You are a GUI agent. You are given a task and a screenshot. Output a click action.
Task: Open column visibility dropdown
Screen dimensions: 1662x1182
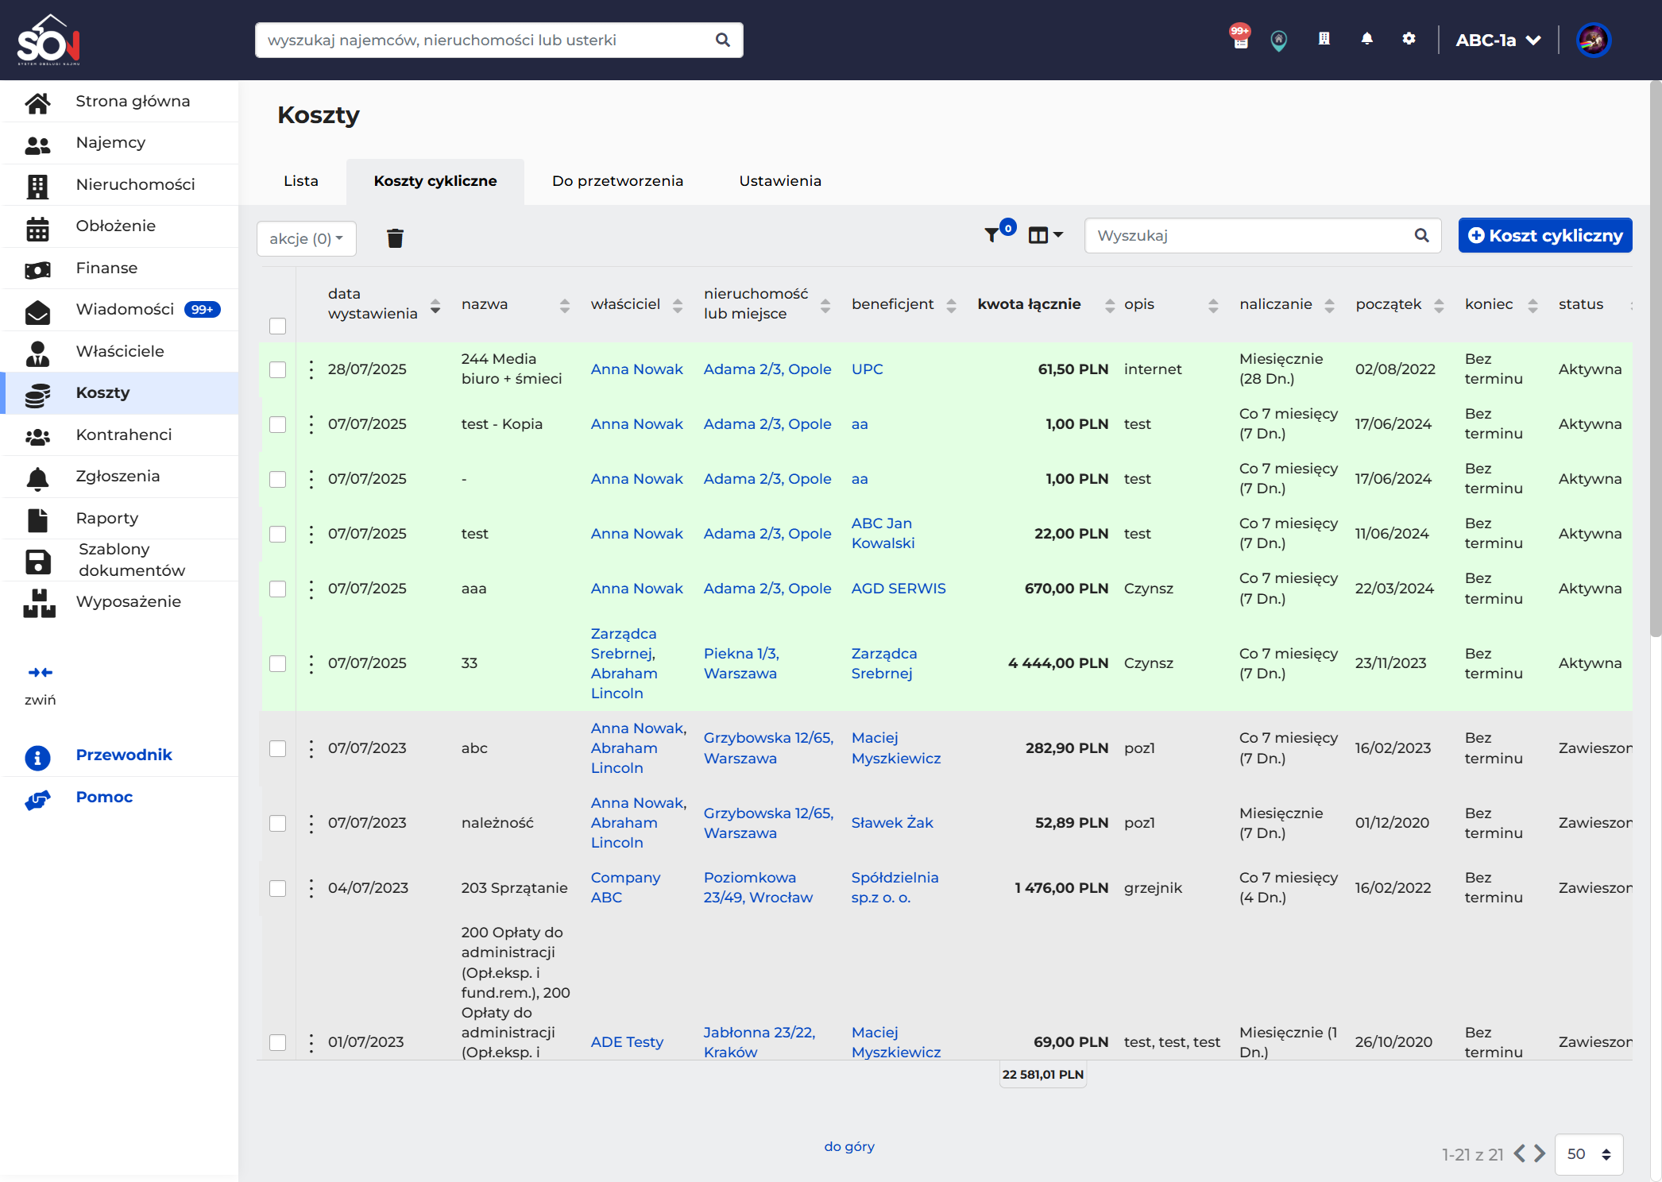pyautogui.click(x=1046, y=235)
